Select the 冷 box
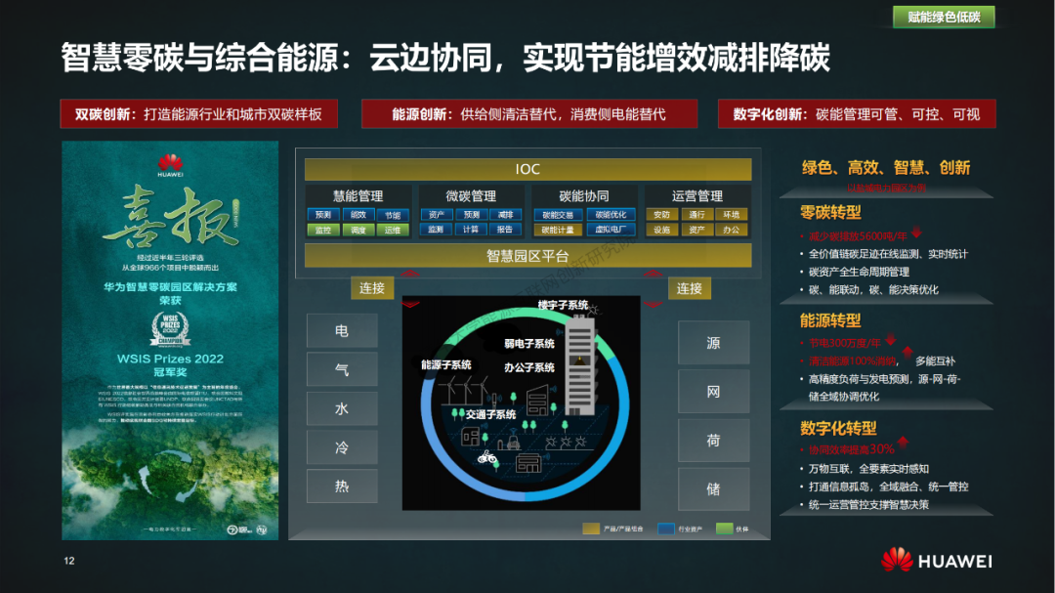 (x=342, y=447)
